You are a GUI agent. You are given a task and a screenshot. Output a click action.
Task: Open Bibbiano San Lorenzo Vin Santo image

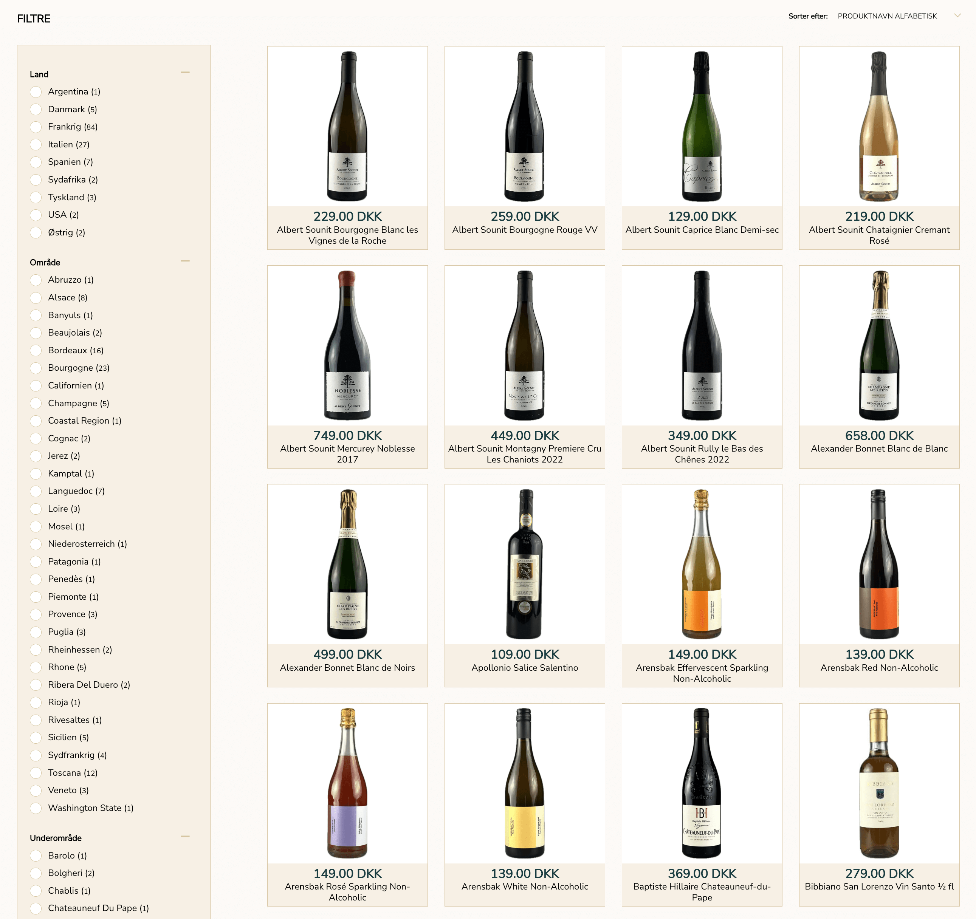(879, 783)
